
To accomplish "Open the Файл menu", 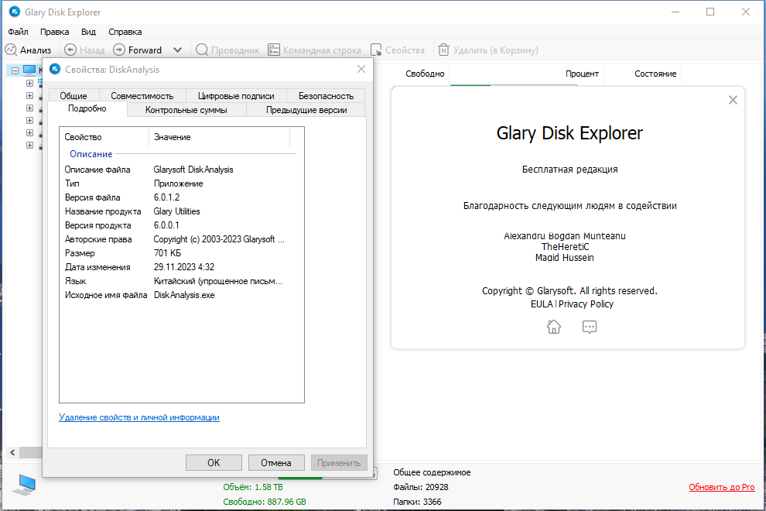I will click(x=18, y=32).
